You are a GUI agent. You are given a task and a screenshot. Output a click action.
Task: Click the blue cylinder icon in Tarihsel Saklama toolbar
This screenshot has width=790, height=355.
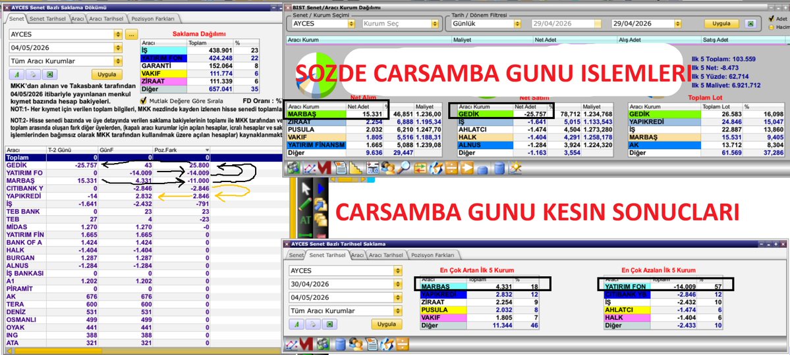pyautogui.click(x=341, y=344)
